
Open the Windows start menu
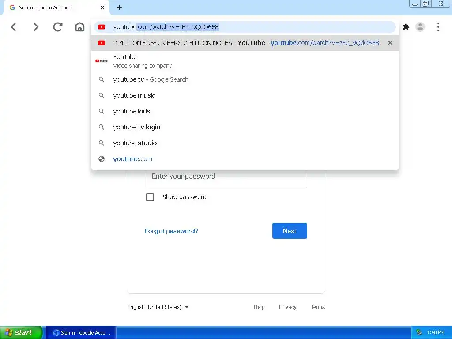point(21,332)
